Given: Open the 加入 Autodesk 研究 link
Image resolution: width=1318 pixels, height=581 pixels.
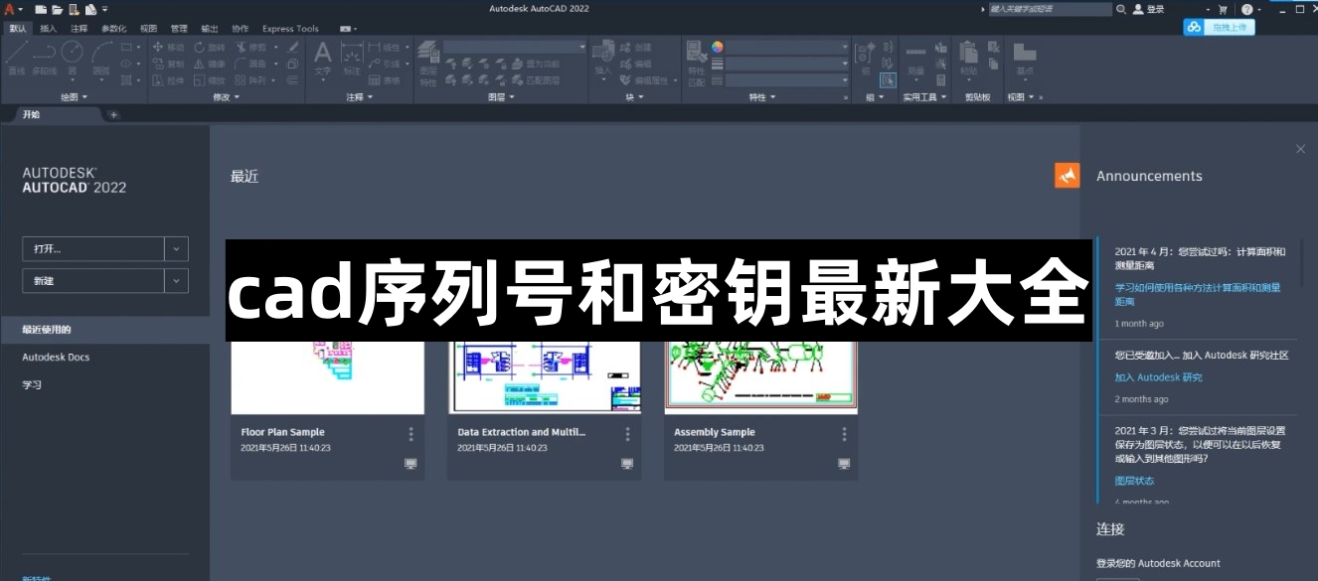Looking at the screenshot, I should pyautogui.click(x=1158, y=377).
